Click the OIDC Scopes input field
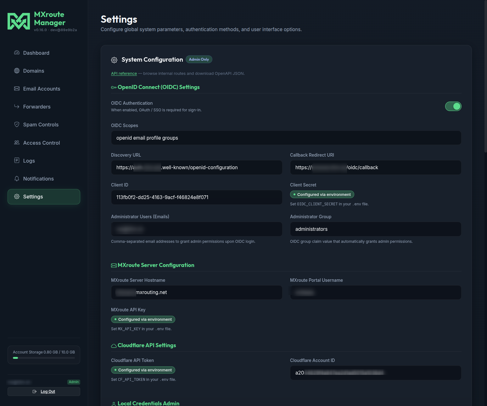Viewport: 487px width, 406px height. [286, 138]
